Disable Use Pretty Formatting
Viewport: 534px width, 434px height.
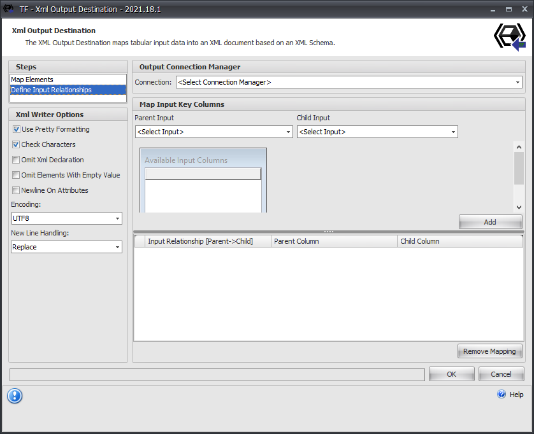click(16, 129)
